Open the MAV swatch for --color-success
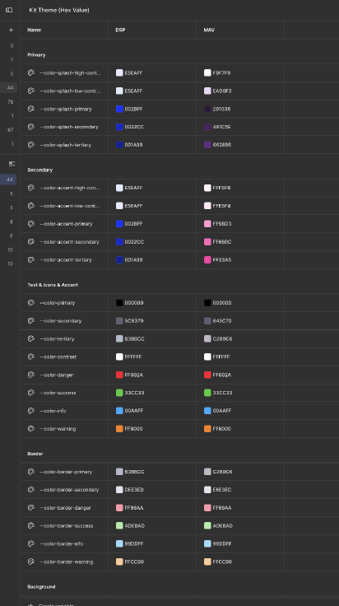The image size is (339, 606). [207, 393]
